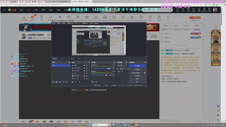Toggle lock on the 文本 (GDI+) 2 source
Image resolution: width=226 pixels, height=127 pixels.
(x=87, y=68)
